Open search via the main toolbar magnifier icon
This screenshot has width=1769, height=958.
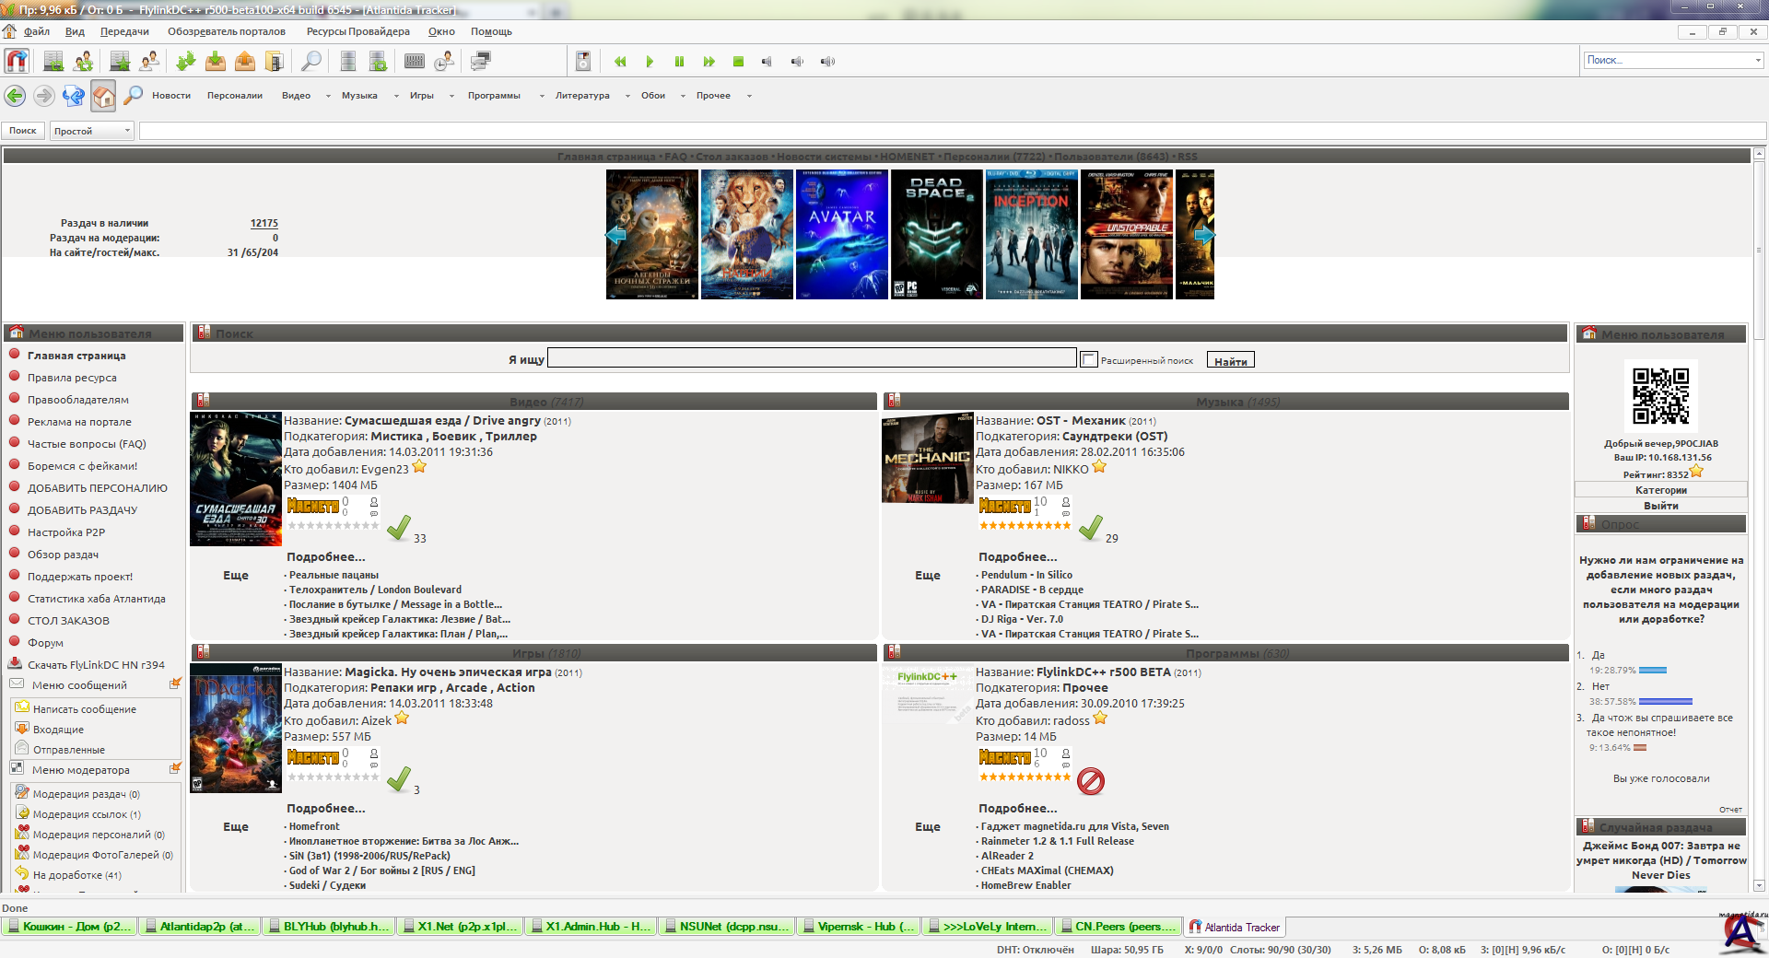coord(311,62)
